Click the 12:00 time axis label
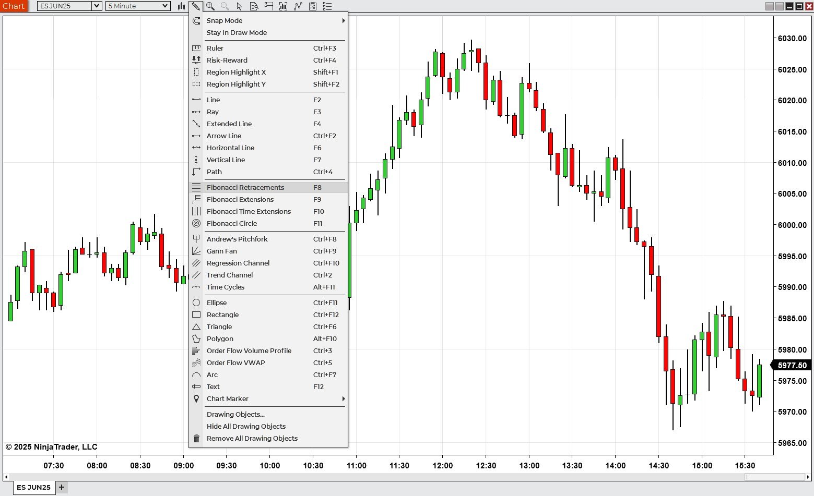This screenshot has height=496, width=814. coord(443,465)
